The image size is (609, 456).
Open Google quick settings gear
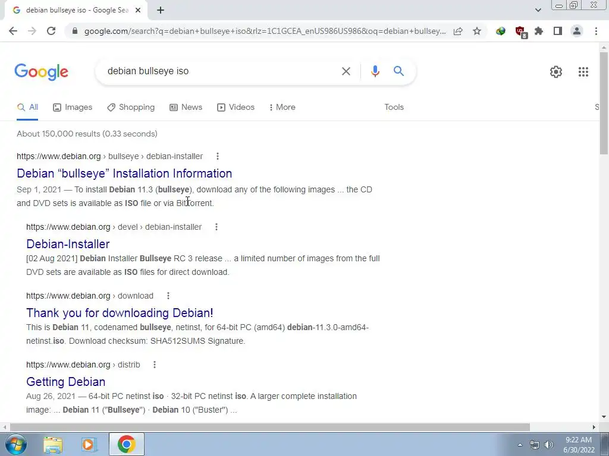556,72
